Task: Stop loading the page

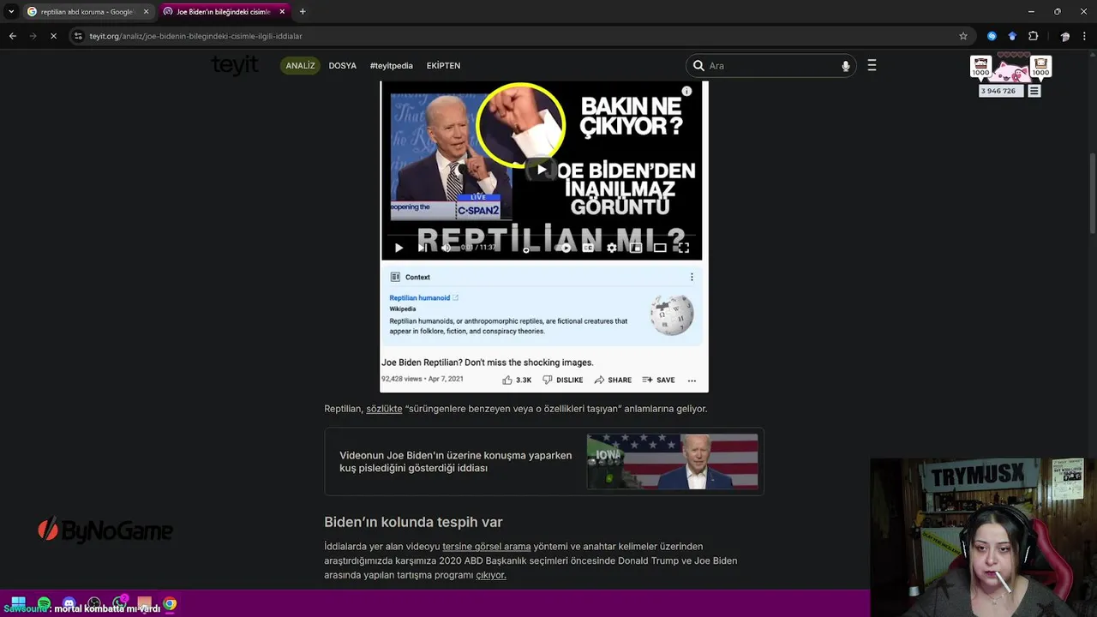Action: [53, 36]
